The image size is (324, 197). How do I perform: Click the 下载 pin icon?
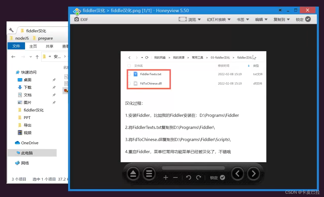coord(54,87)
